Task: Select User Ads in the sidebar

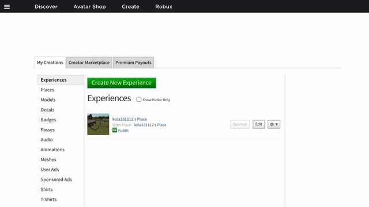Action: click(x=50, y=170)
